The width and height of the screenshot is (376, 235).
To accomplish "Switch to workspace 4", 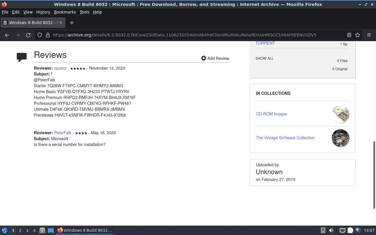I will coord(34,231).
